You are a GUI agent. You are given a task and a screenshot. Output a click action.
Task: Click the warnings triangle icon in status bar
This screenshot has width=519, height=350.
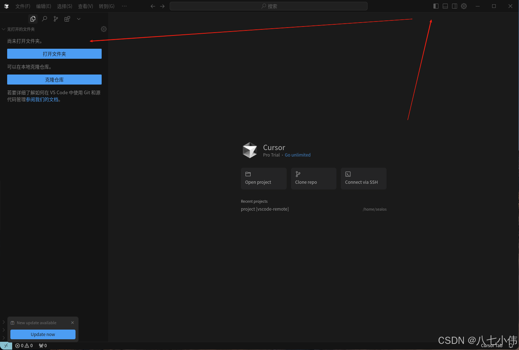[x=27, y=346]
